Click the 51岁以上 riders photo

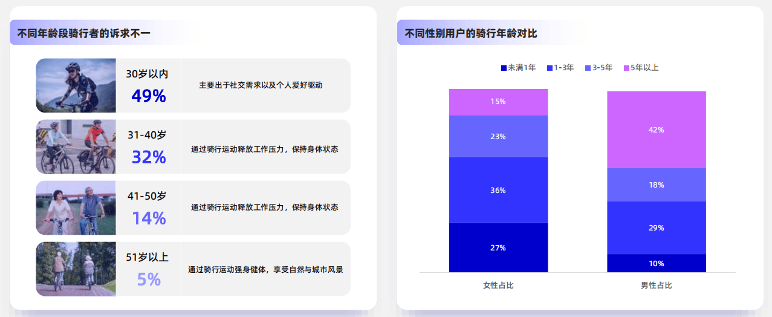76,269
